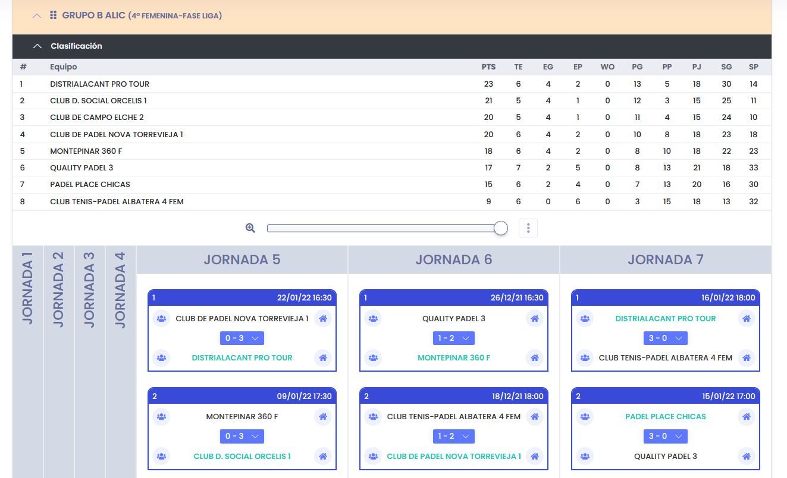The height and width of the screenshot is (478, 787).
Task: Click team icon beside DISTRIALACANT PRO TOUR in Jornada 5
Action: (161, 358)
